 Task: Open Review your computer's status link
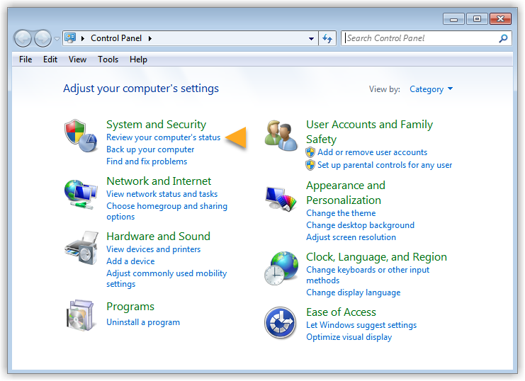(x=163, y=137)
